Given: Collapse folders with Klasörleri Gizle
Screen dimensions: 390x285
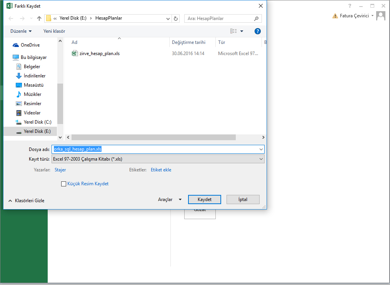Looking at the screenshot, I should [27, 201].
